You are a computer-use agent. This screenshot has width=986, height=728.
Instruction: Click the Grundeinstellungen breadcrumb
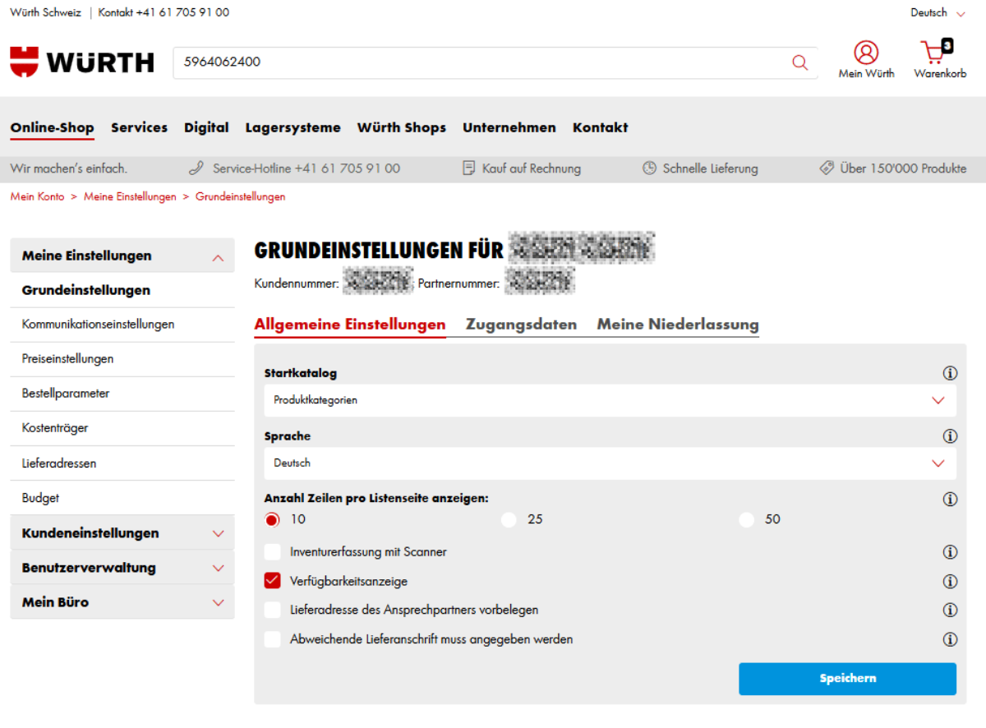click(x=241, y=197)
